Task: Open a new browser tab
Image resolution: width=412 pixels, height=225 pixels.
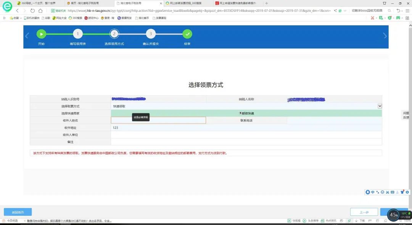Action: tap(266, 3)
